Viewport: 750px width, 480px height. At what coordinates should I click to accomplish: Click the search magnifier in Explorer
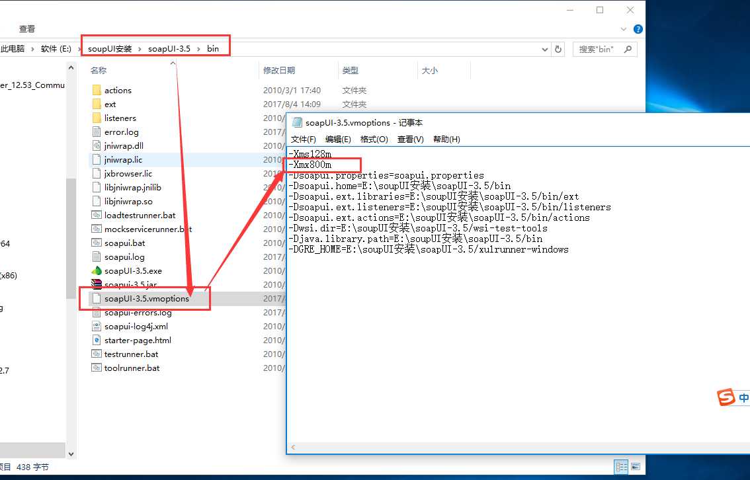628,49
